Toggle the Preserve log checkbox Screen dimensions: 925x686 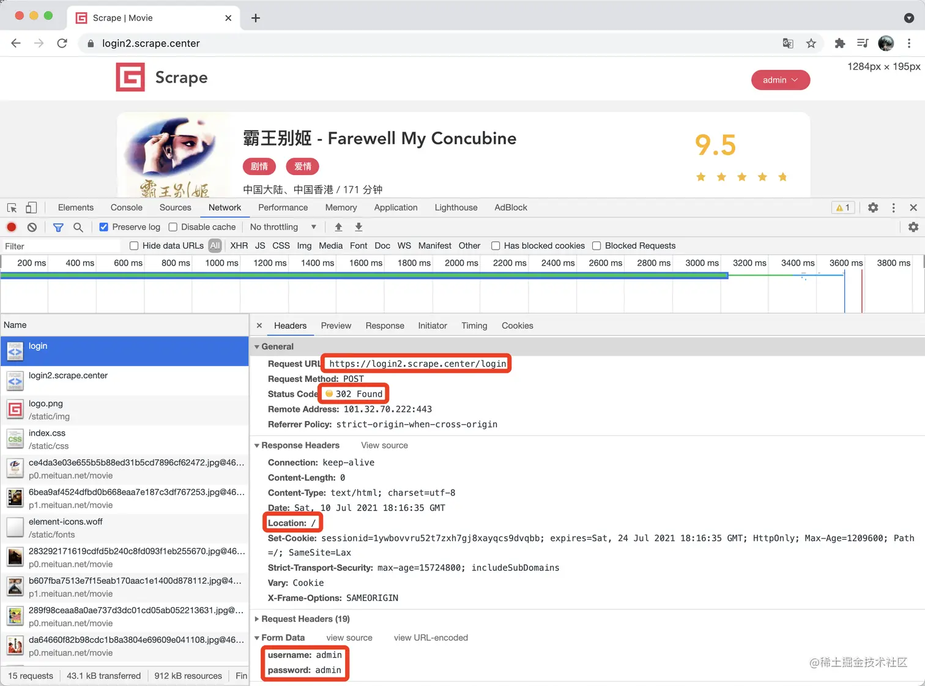pyautogui.click(x=104, y=227)
